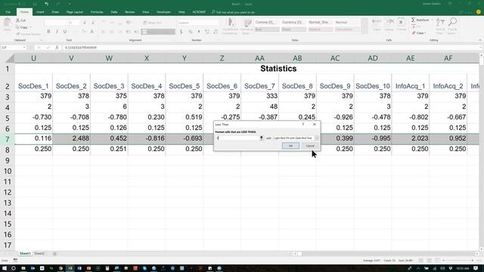The height and width of the screenshot is (272, 484).
Task: Open the Data ribbon tab
Action: coord(114,12)
